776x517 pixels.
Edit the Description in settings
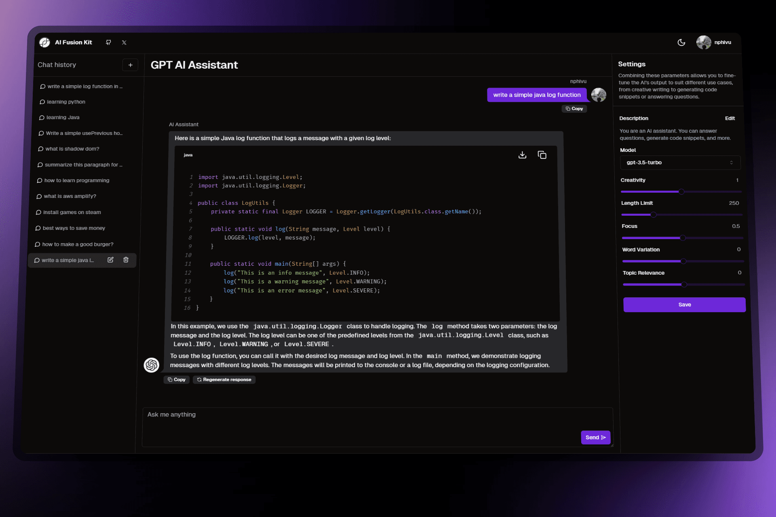coord(730,118)
